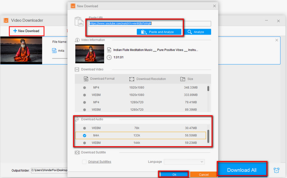Enable the Original Subtitles checkbox

[x=84, y=162]
